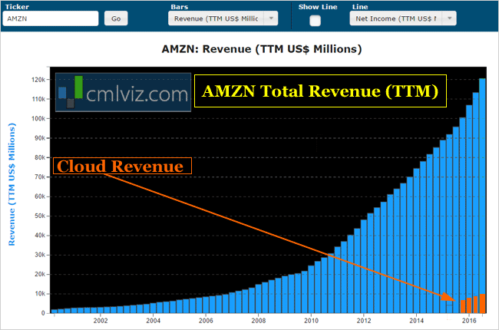Screen dimensions: 499x330
Task: Click the 30k y-axis tick label
Action: click(40, 255)
